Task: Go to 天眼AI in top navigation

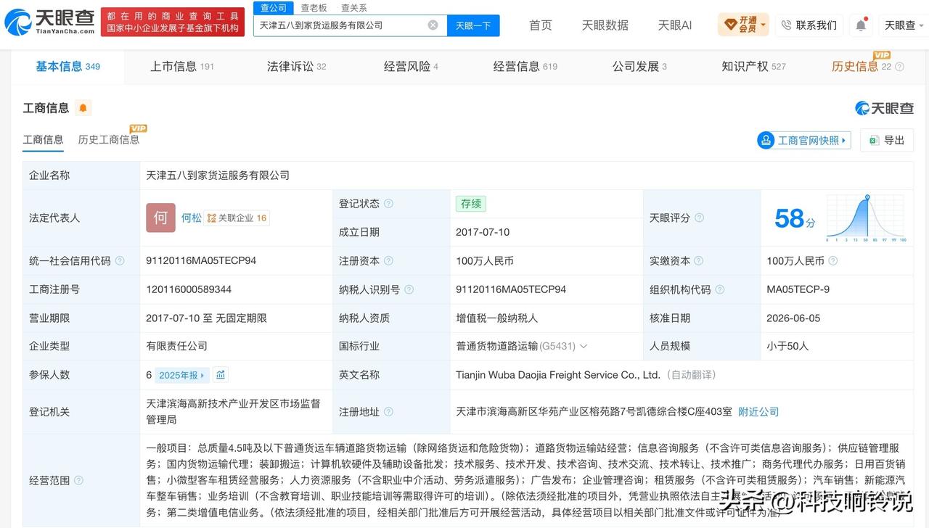Action: click(674, 25)
